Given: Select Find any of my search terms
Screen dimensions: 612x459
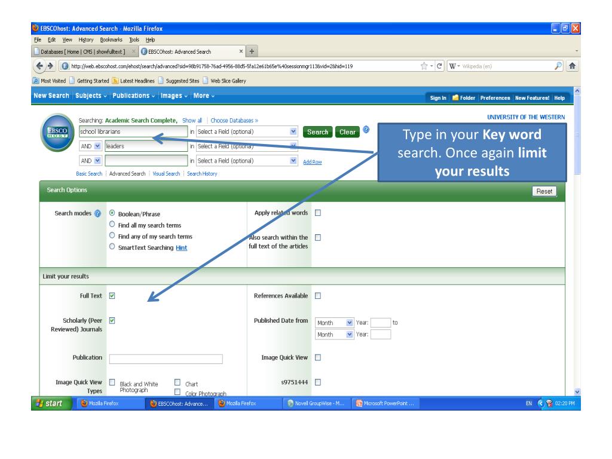Looking at the screenshot, I should [112, 235].
